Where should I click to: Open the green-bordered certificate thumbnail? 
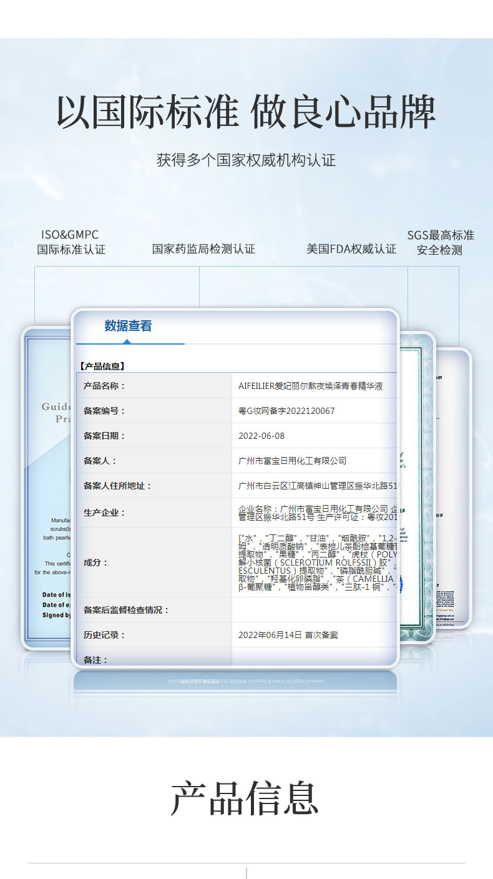416,487
